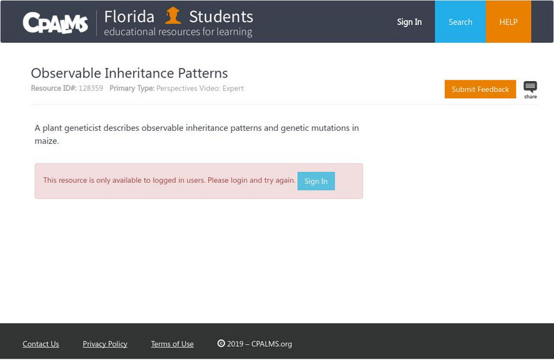Click the red logged-in users alert message
Viewport: 554px width, 360px height.
[x=169, y=181]
